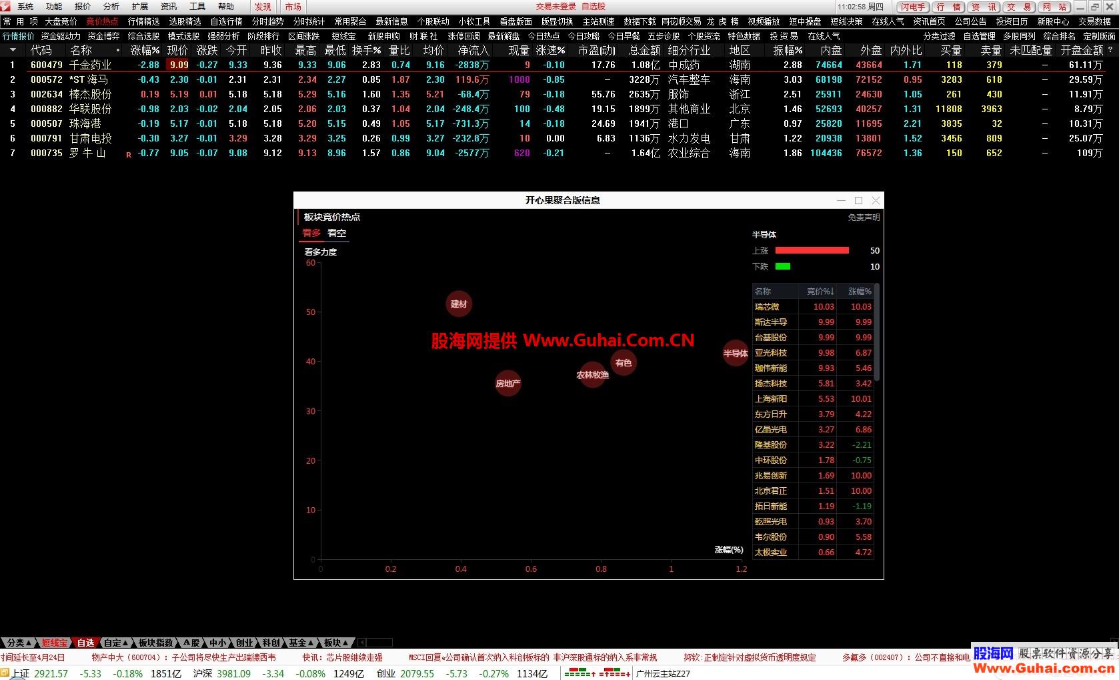The width and height of the screenshot is (1119, 680).
Task: Click the small index icon left of 上证
Action: pos(5,673)
